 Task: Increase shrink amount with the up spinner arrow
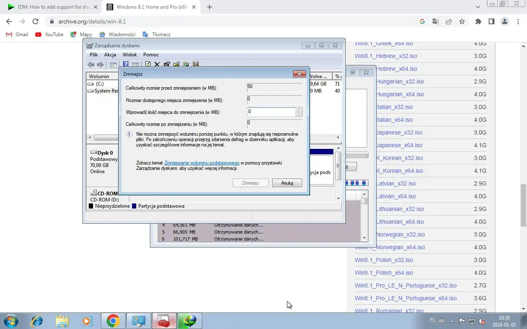[x=299, y=109]
